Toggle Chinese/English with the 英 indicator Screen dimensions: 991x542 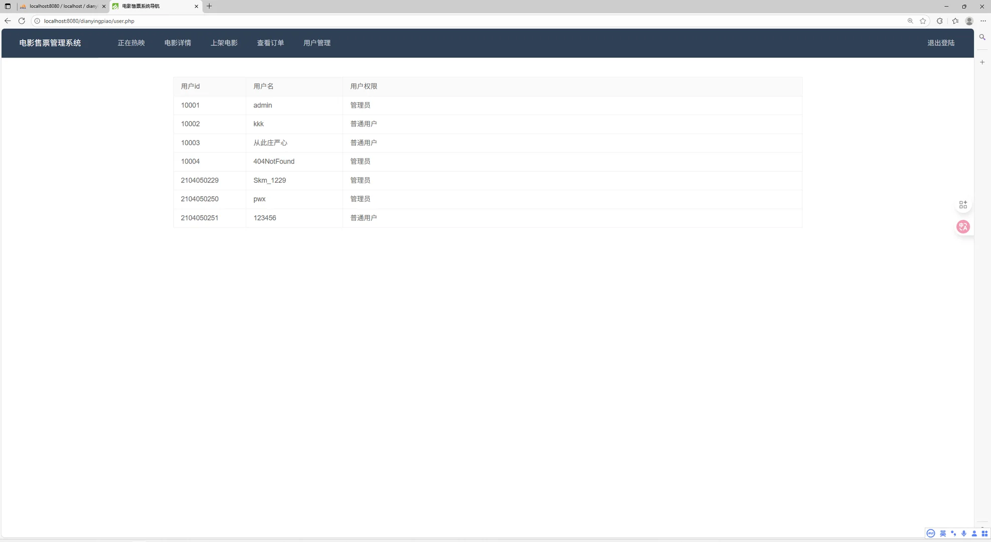[x=943, y=533]
